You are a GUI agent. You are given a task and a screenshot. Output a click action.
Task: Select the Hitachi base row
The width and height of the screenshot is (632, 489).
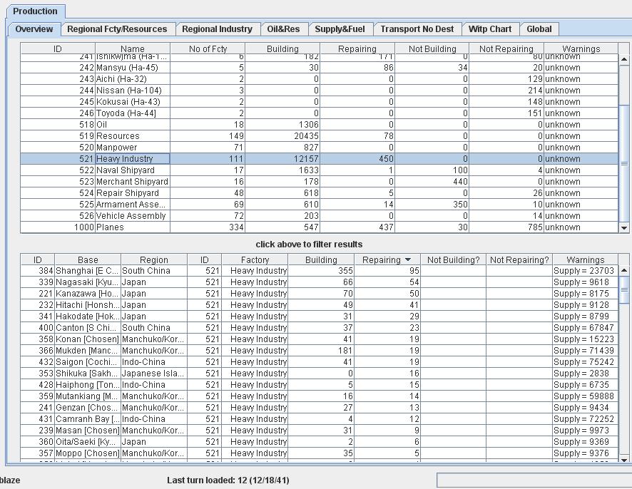click(319, 305)
